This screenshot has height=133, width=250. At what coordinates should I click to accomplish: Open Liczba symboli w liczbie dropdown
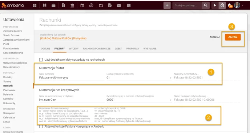[x=139, y=78]
